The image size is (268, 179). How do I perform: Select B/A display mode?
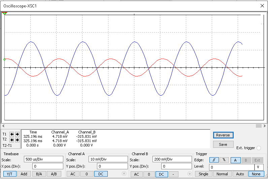click(39, 174)
